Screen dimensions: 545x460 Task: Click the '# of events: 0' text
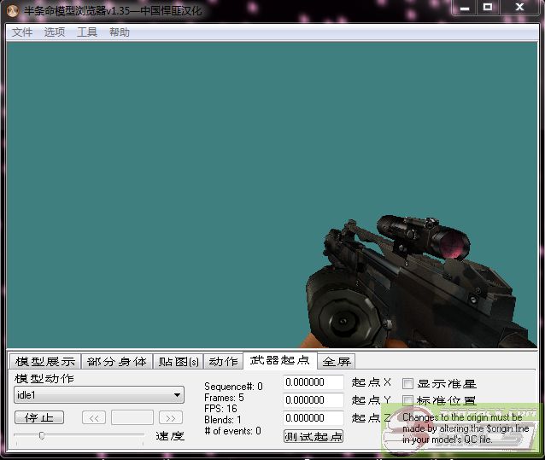(x=232, y=431)
